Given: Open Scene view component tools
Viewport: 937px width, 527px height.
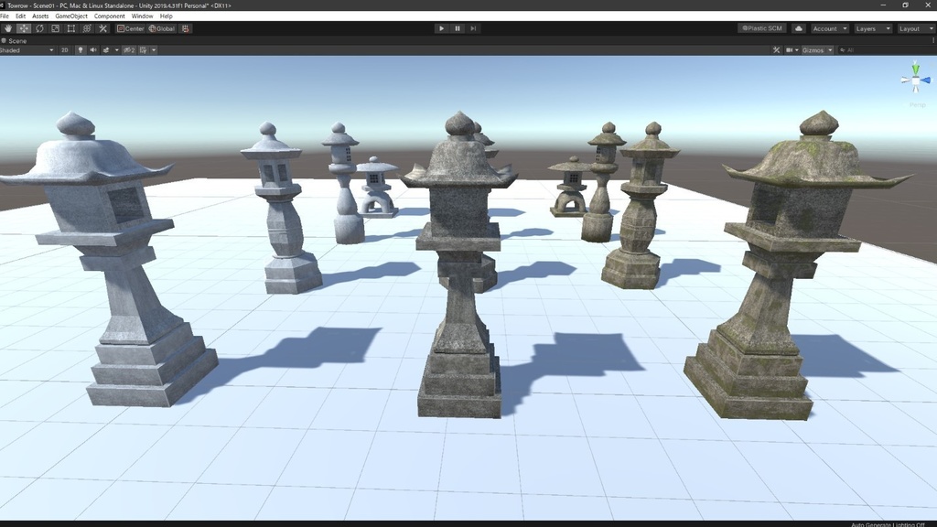Looking at the screenshot, I should click(x=776, y=50).
